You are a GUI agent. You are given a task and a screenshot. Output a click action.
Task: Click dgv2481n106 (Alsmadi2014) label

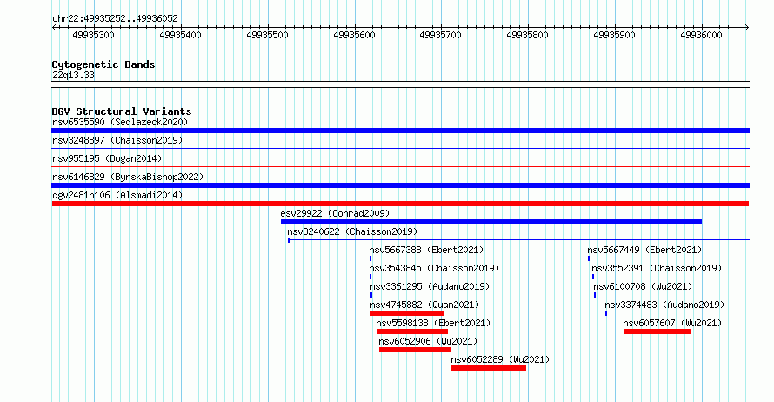[x=117, y=195]
